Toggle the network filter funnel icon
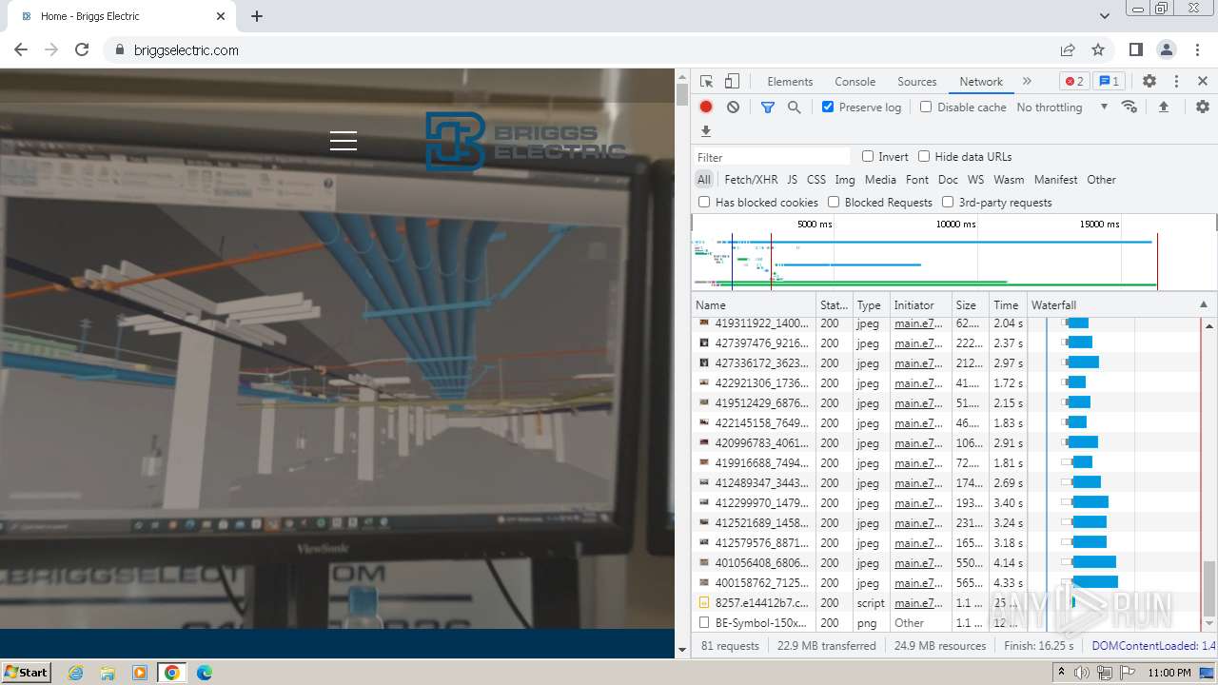 [x=768, y=108]
